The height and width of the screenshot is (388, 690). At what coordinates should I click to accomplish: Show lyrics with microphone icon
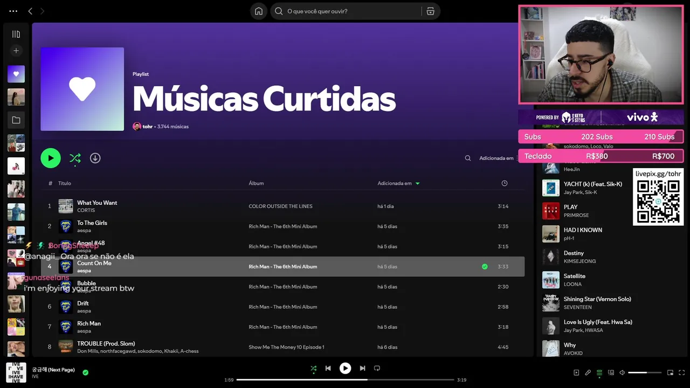(588, 372)
